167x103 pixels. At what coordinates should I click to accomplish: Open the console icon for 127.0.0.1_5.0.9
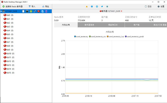(x=27, y=11)
